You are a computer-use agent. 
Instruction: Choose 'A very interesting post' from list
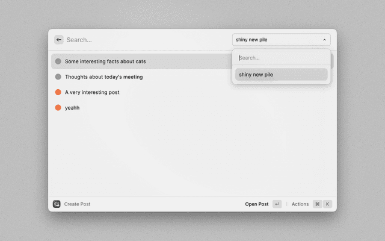click(x=92, y=92)
